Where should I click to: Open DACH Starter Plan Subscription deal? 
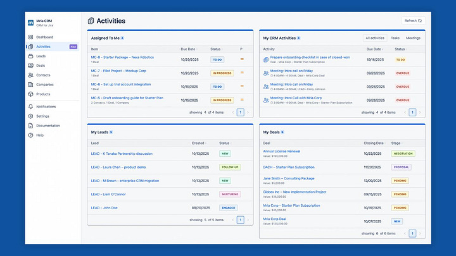click(x=289, y=167)
